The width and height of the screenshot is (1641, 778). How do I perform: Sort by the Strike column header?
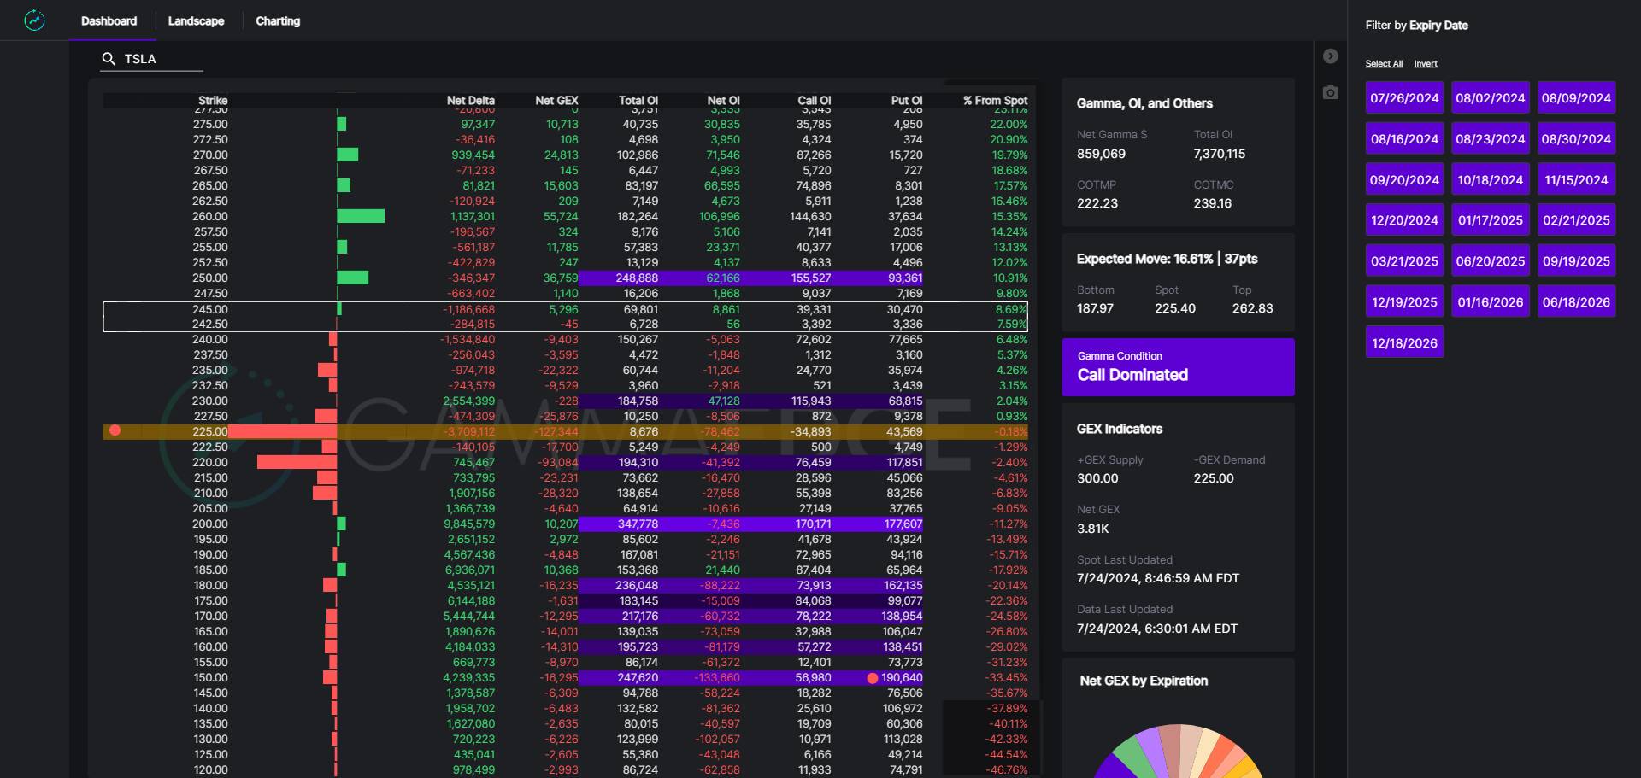click(x=213, y=101)
